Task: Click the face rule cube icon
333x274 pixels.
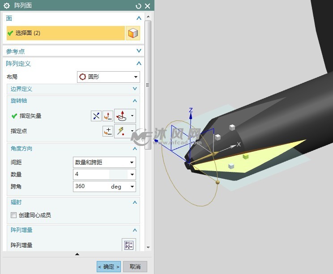Action: click(x=133, y=33)
